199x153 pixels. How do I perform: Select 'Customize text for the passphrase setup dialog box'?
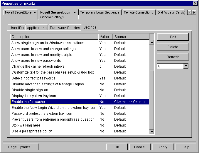[x=80, y=72]
